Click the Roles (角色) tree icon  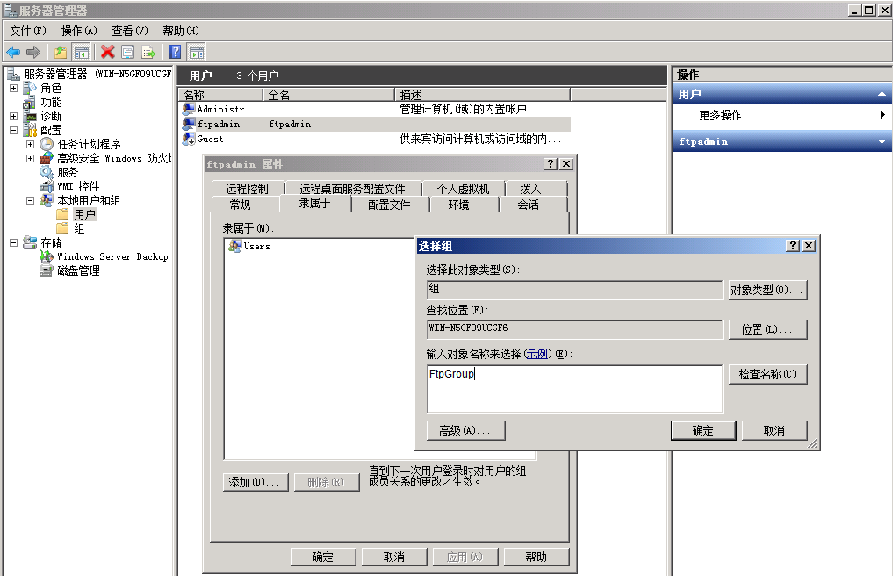[30, 88]
